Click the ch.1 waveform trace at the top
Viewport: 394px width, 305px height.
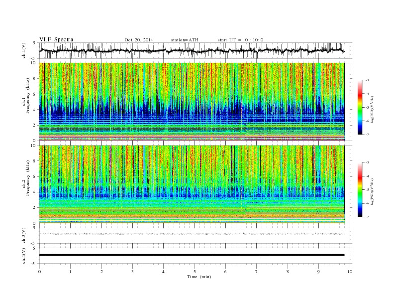point(192,50)
